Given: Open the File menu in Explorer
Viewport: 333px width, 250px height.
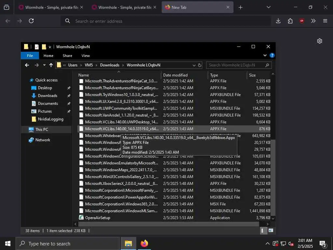Looking at the screenshot, I should click(x=30, y=56).
